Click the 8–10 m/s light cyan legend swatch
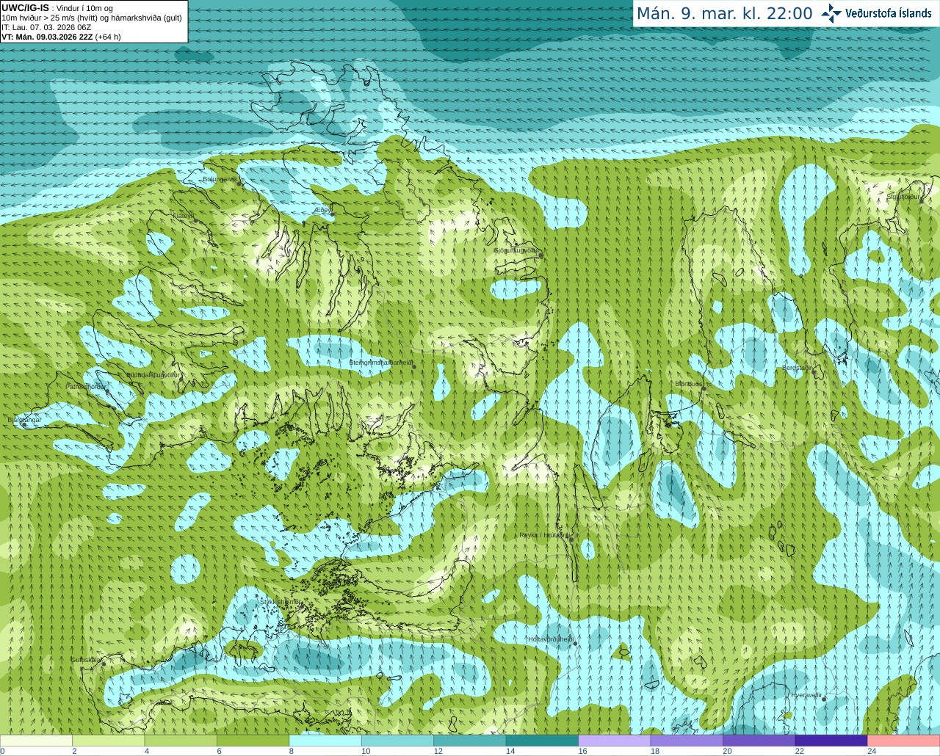 click(325, 741)
